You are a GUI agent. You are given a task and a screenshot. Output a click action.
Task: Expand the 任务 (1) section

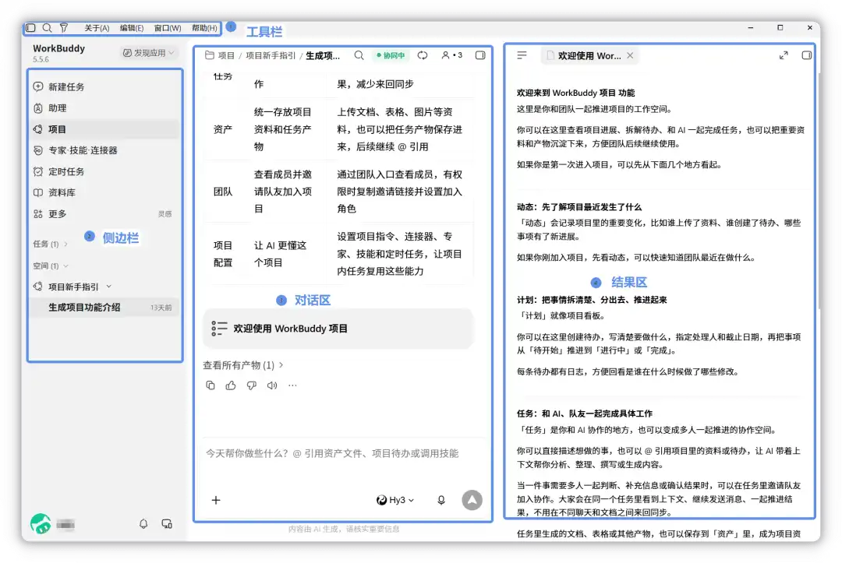pyautogui.click(x=51, y=244)
